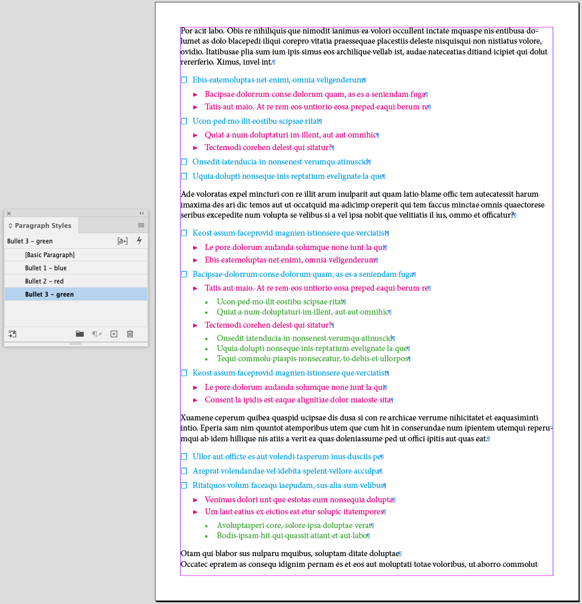Close the Paragraph Styles panel
Image resolution: width=582 pixels, height=604 pixels.
pos(8,213)
